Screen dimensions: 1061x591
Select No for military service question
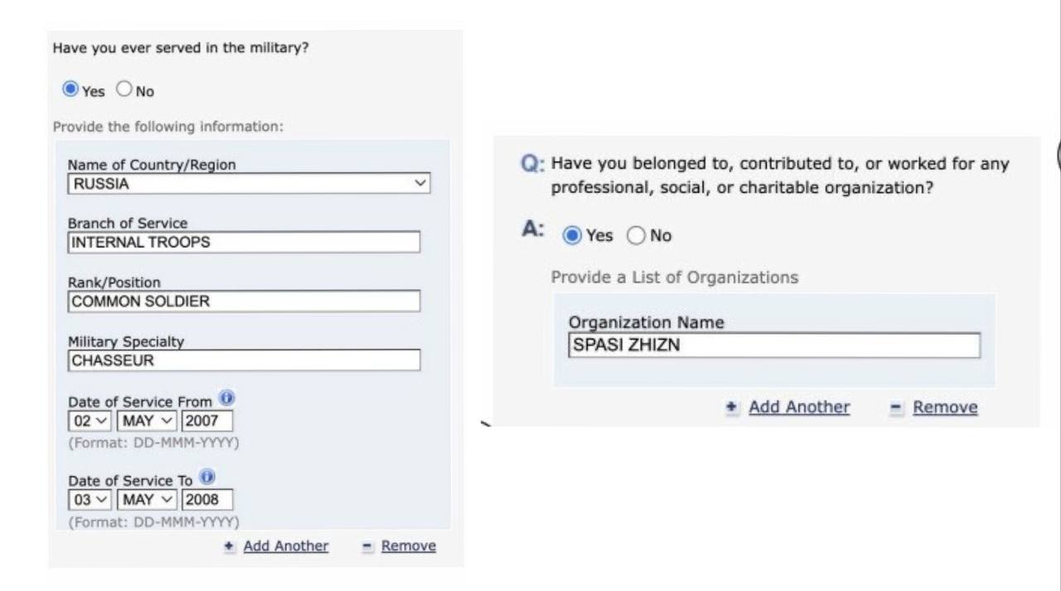[x=124, y=89]
